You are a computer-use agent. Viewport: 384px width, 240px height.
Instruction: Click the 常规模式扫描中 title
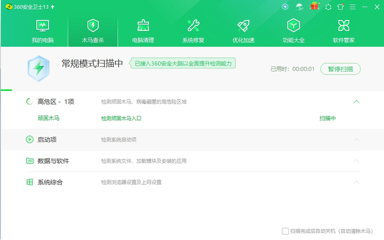tap(92, 63)
